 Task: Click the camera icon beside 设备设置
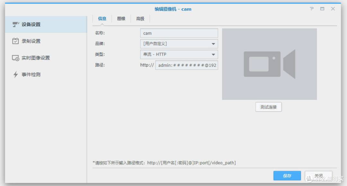coord(15,24)
